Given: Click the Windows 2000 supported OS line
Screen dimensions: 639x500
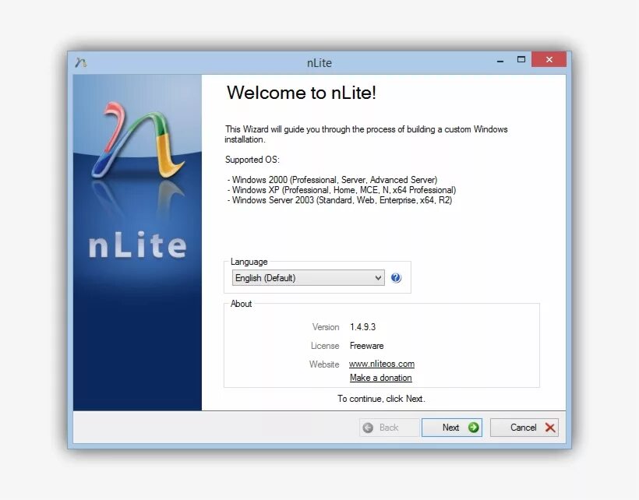Looking at the screenshot, I should [x=332, y=180].
